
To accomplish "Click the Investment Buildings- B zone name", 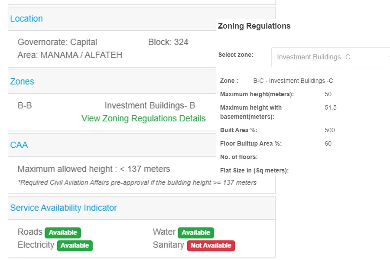I will pos(149,105).
